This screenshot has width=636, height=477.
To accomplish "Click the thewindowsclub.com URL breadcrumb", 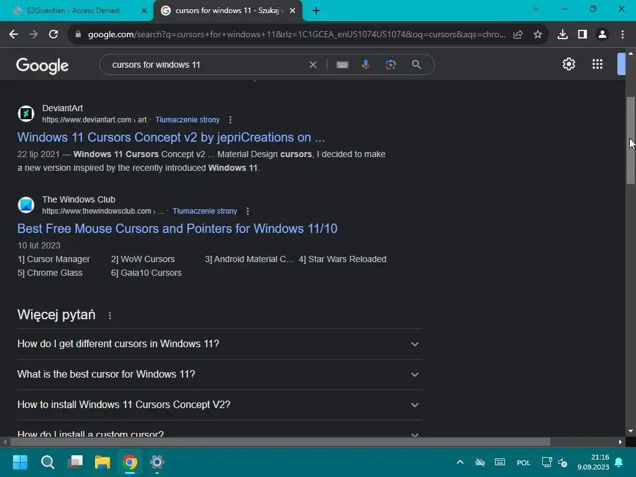I will pos(102,211).
